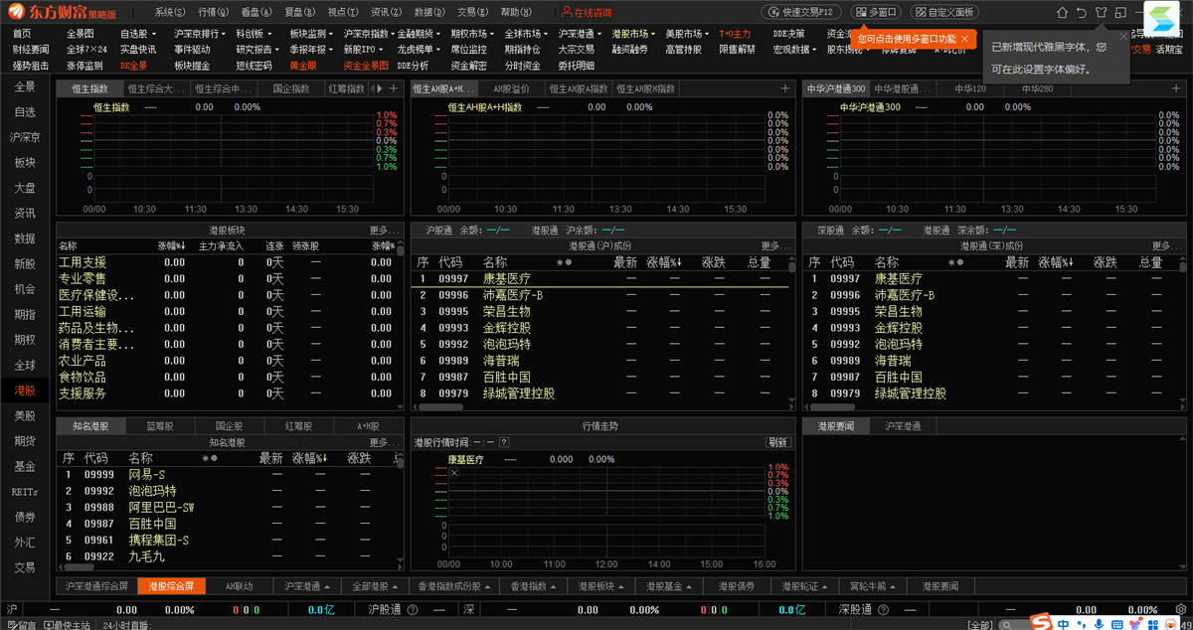This screenshot has width=1193, height=630.
Task: Switch to the 蓝筹股 tab
Action: (x=160, y=425)
